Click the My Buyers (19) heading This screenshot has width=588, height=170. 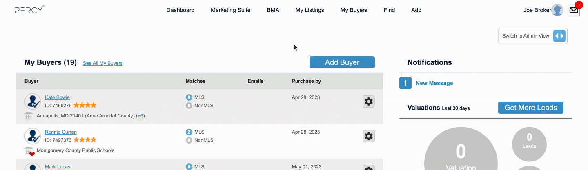click(x=51, y=62)
